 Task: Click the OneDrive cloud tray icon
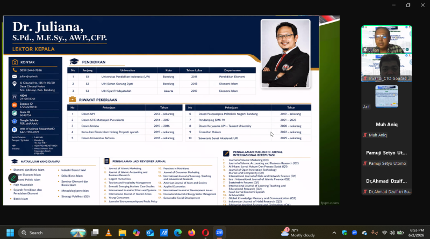pyautogui.click(x=364, y=233)
